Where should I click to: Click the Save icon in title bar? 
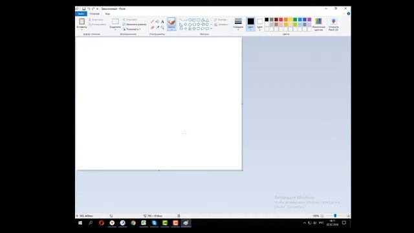tap(83, 8)
